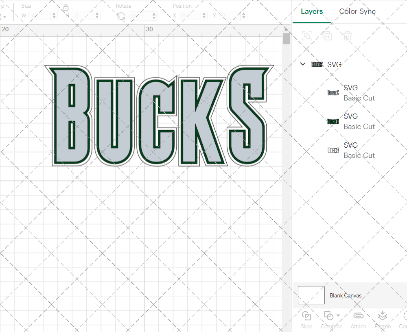The width and height of the screenshot is (407, 332).
Task: Open the Color Sync tab
Action: pos(357,11)
